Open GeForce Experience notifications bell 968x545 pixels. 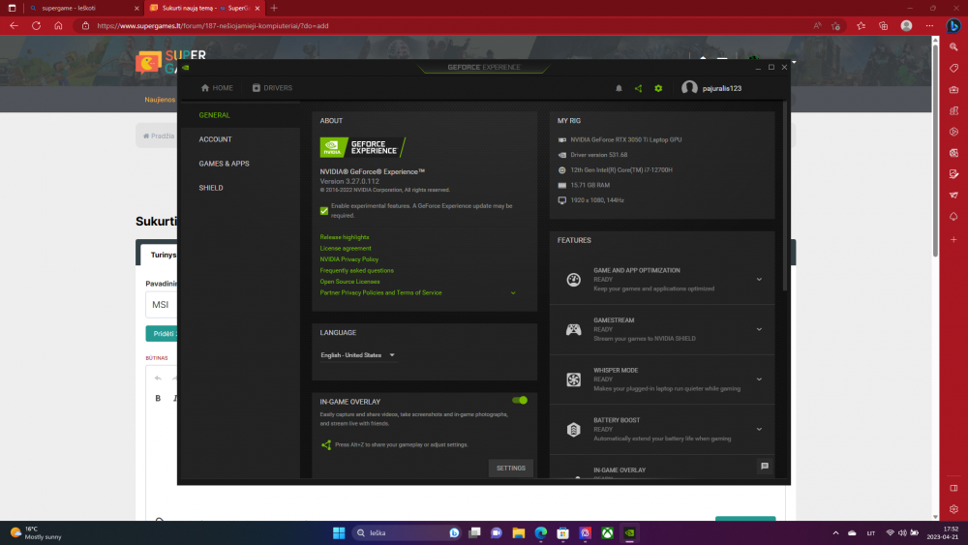point(619,88)
